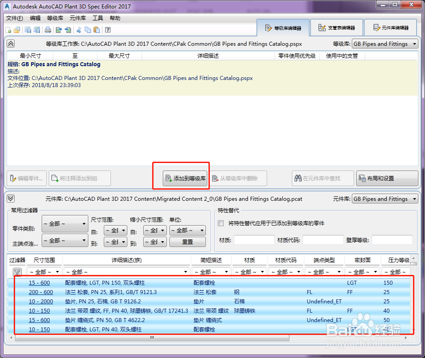Click the 壁厚等级 input field
425x358 pixels.
pos(392,240)
